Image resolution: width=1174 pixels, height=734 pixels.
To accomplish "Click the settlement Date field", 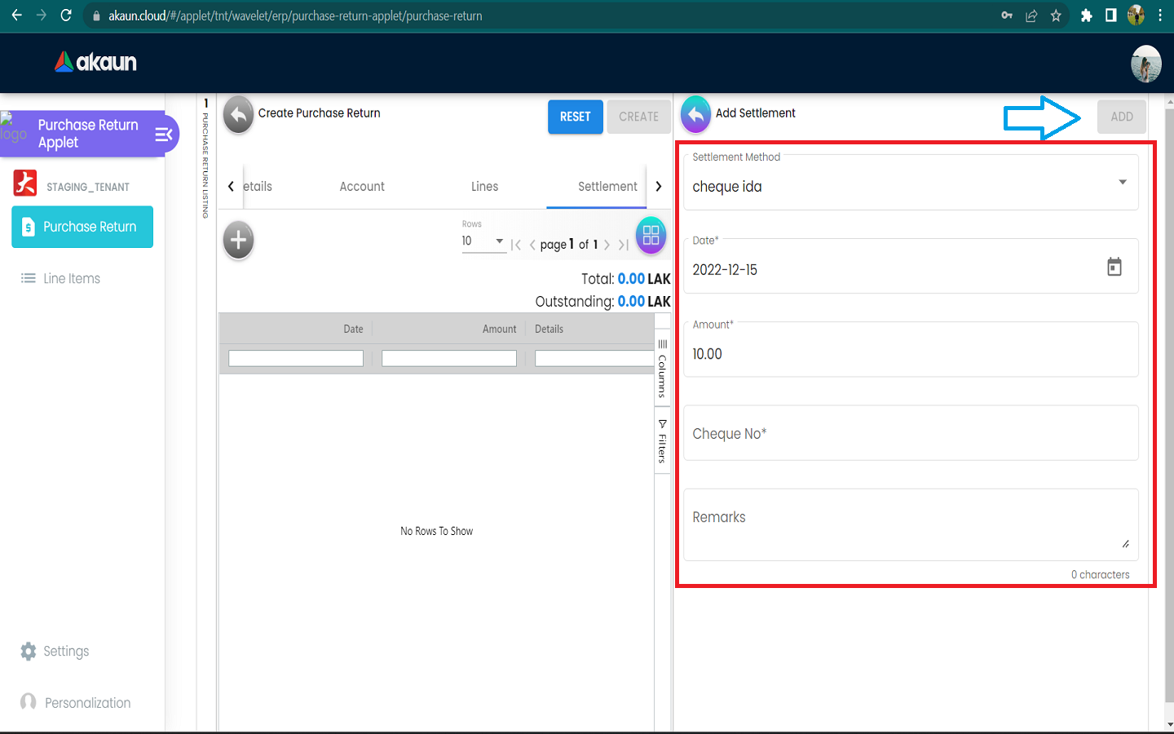I will click(x=911, y=266).
